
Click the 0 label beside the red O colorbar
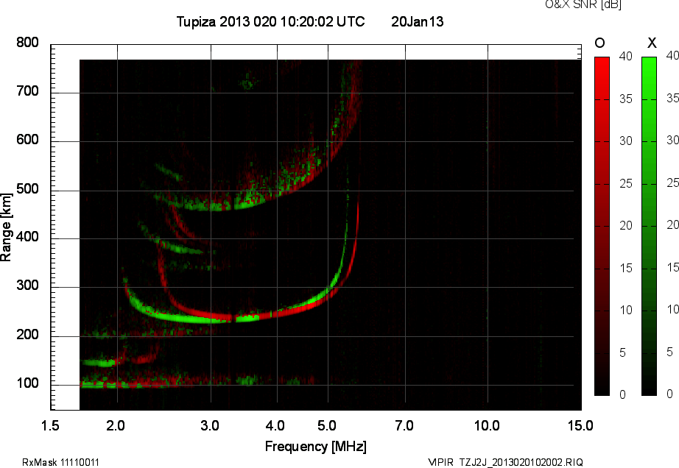pyautogui.click(x=623, y=394)
